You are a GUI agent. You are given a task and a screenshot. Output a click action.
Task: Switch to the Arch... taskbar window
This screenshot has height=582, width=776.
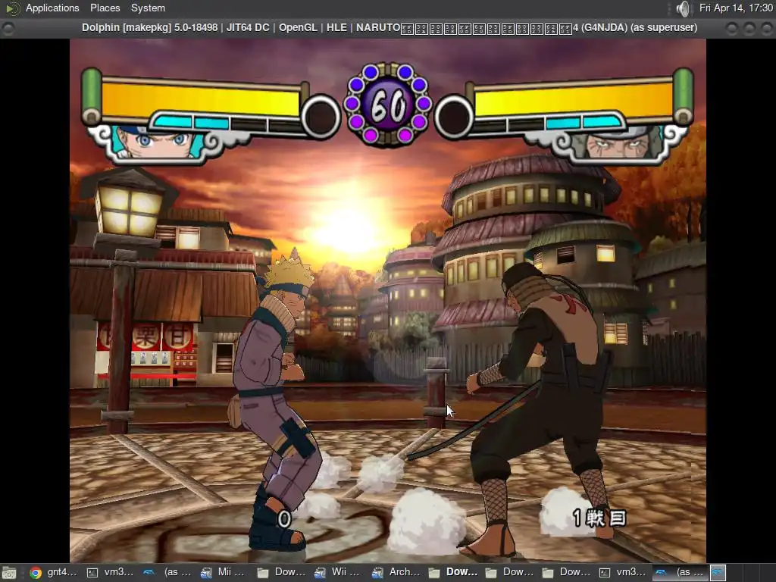(397, 573)
